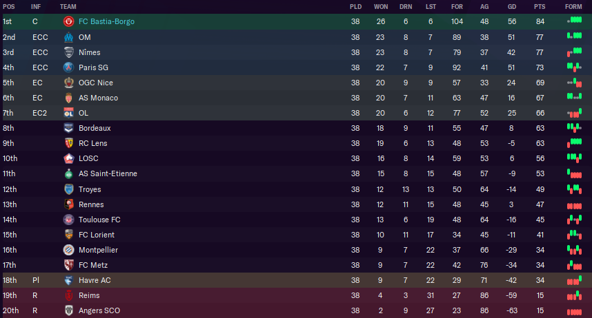Sort table by PTS column header

click(x=540, y=7)
